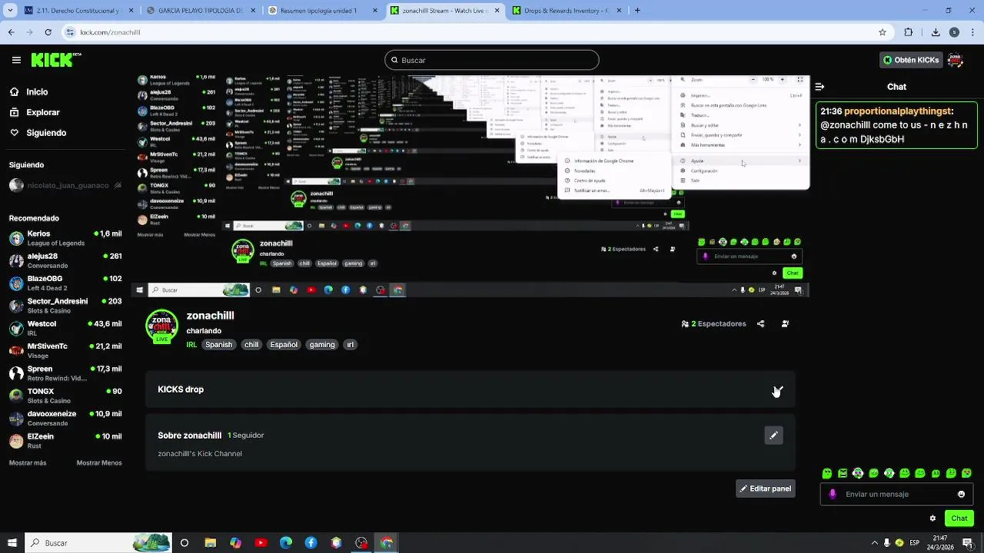The width and height of the screenshot is (984, 553).
Task: Click the IRL category link
Action: click(191, 345)
